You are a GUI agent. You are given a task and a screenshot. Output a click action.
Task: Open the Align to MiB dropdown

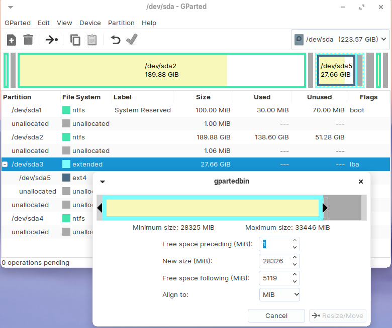point(279,294)
